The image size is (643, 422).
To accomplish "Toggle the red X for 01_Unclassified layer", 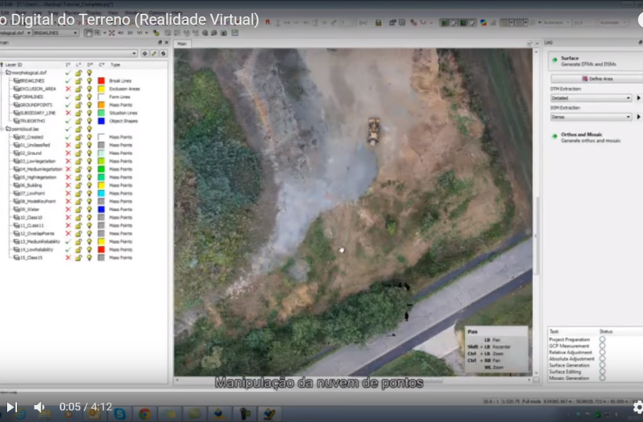I will coord(68,145).
